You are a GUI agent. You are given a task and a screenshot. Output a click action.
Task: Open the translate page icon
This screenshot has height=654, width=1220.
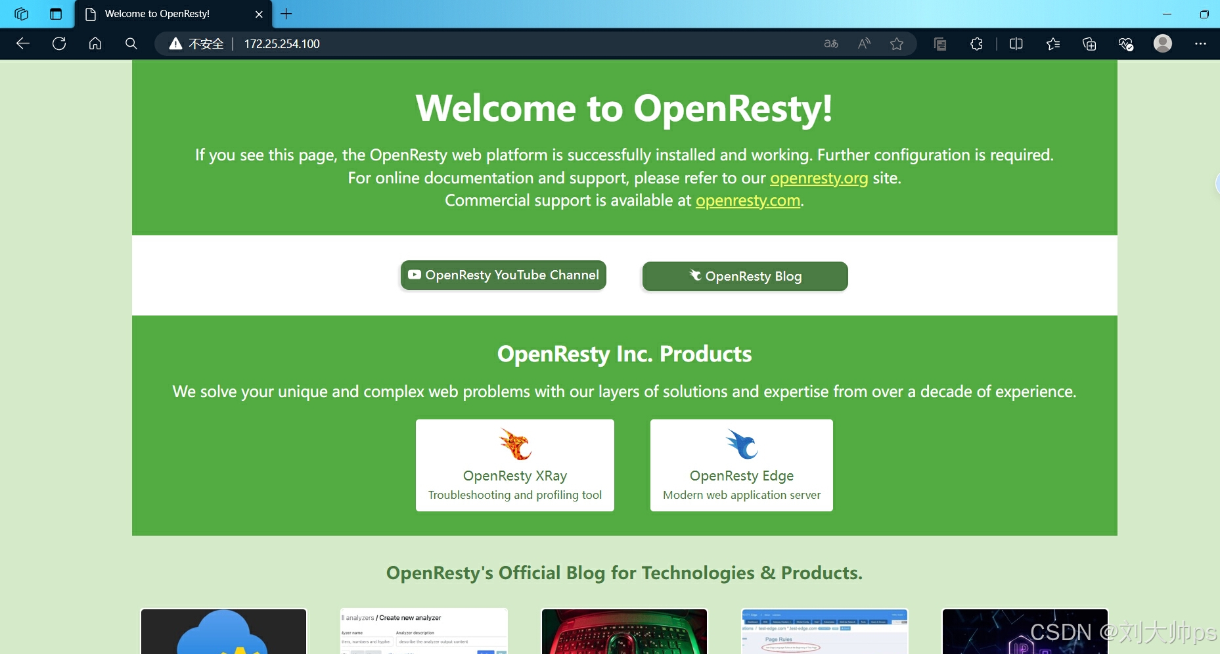(x=831, y=44)
